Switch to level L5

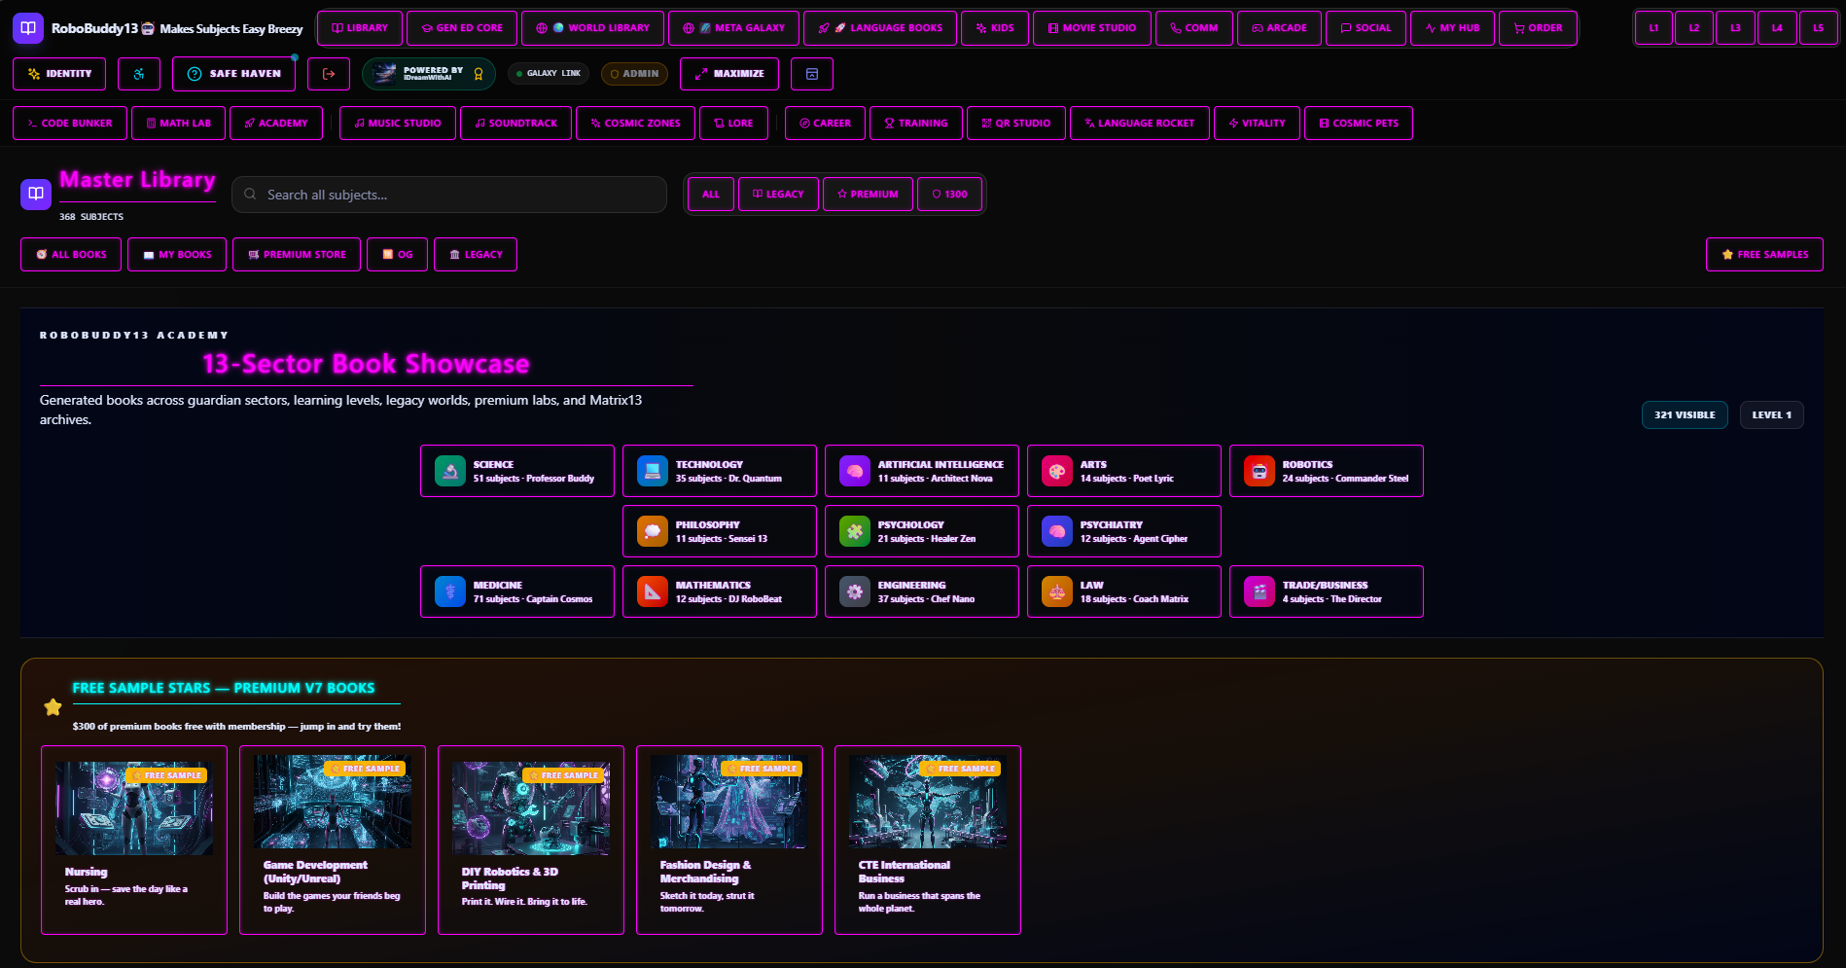click(1818, 28)
